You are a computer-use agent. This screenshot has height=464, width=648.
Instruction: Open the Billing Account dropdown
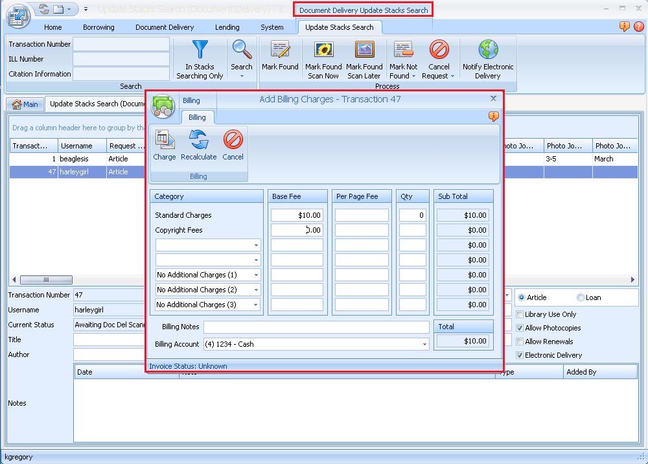424,344
